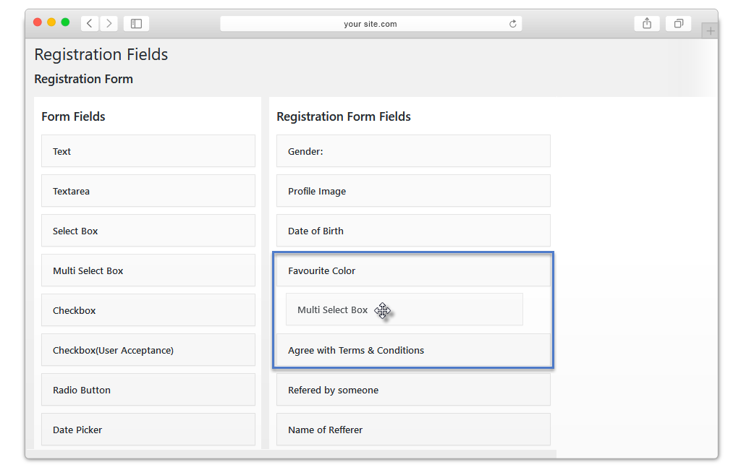Viewport: 741px width, 465px height.
Task: Open Name of Refferer field
Action: (x=413, y=429)
